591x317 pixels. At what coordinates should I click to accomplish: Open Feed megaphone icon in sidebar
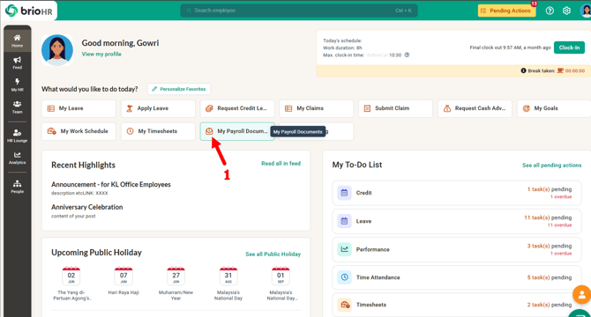click(17, 63)
